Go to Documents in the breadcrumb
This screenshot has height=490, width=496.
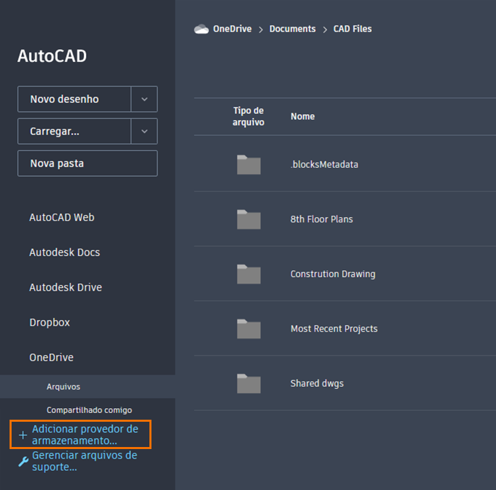coord(293,29)
